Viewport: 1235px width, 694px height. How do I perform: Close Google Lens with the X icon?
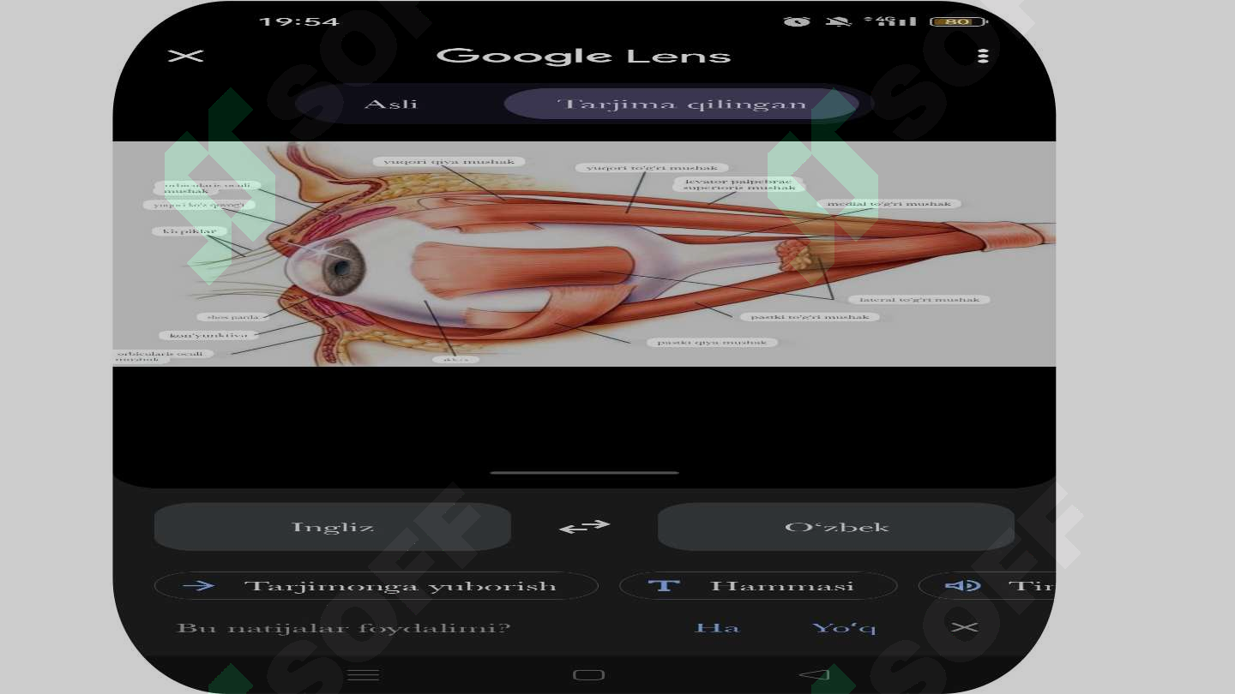coord(185,57)
